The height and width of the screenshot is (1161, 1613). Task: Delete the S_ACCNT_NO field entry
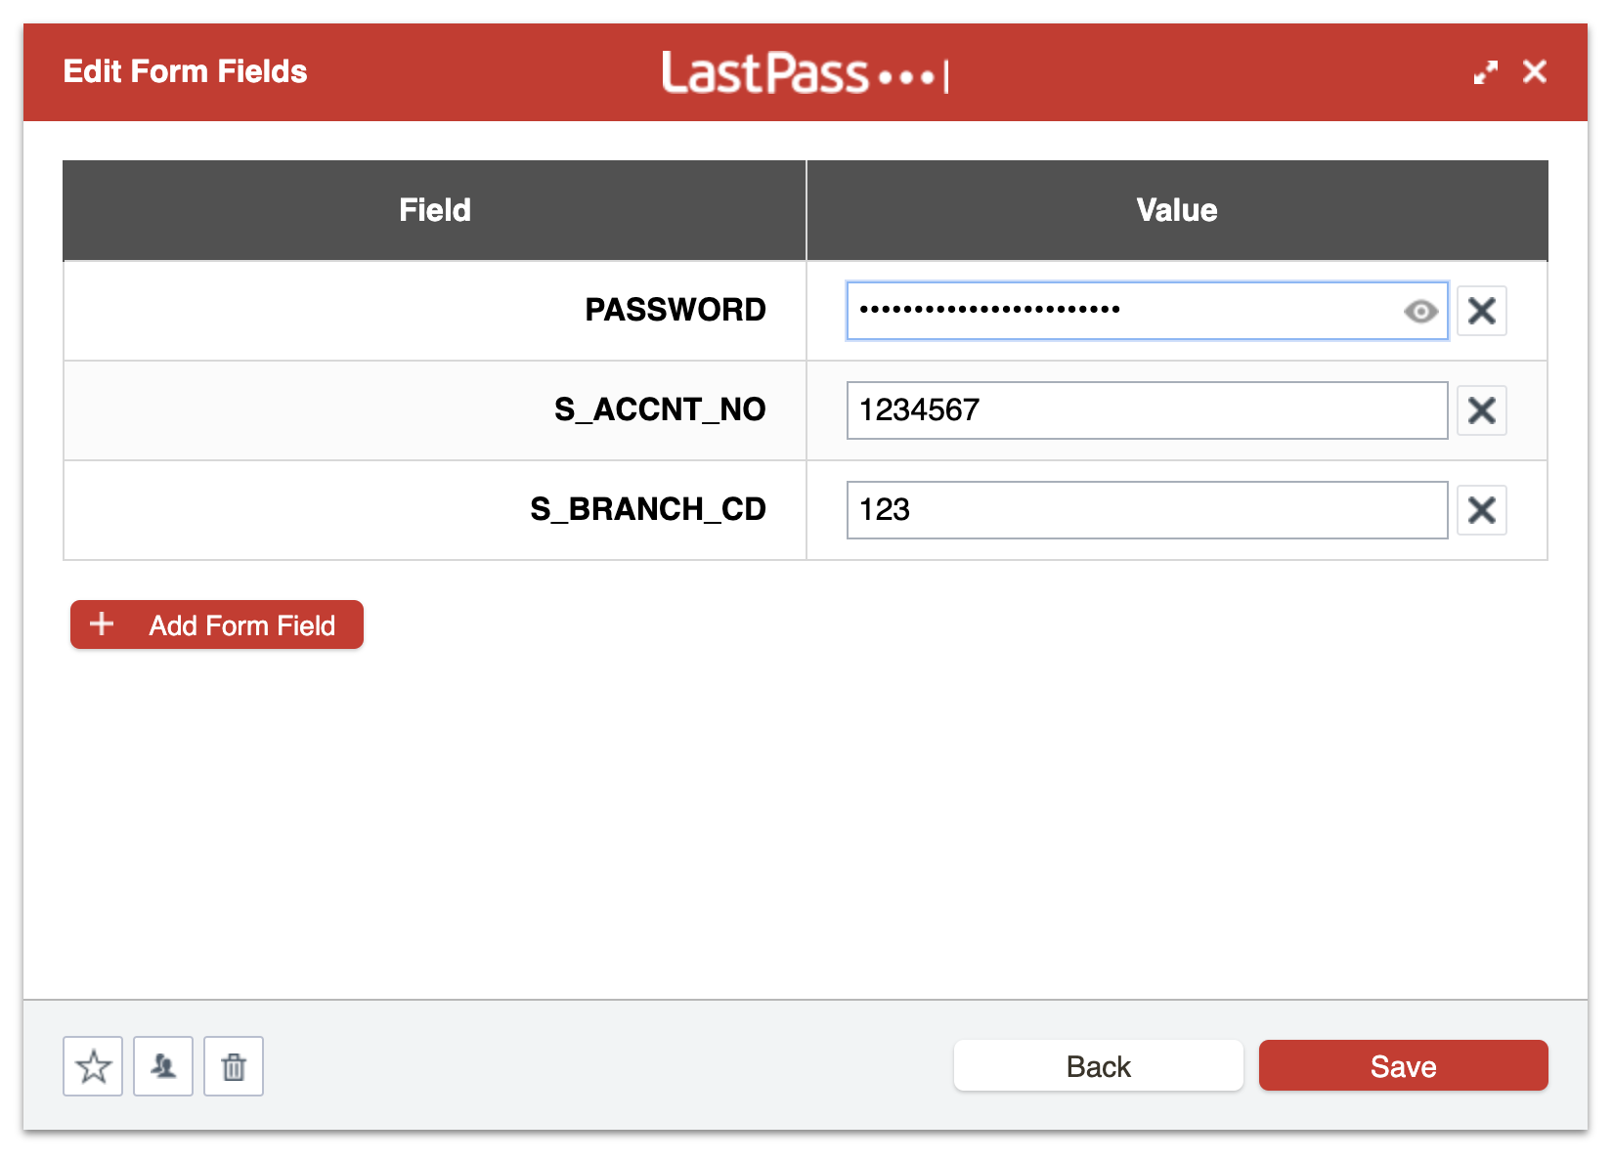tap(1481, 410)
